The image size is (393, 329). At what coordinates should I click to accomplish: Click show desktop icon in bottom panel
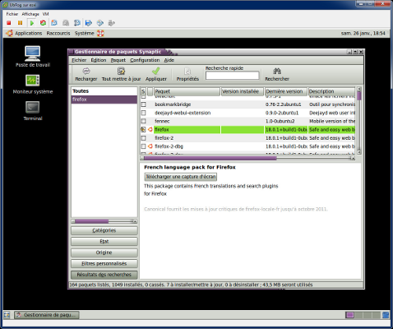click(x=7, y=315)
